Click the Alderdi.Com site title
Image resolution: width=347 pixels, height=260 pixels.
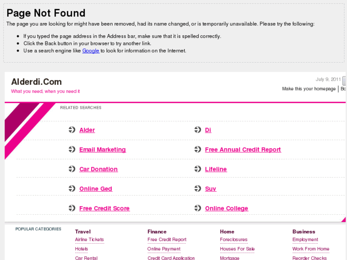(x=37, y=82)
